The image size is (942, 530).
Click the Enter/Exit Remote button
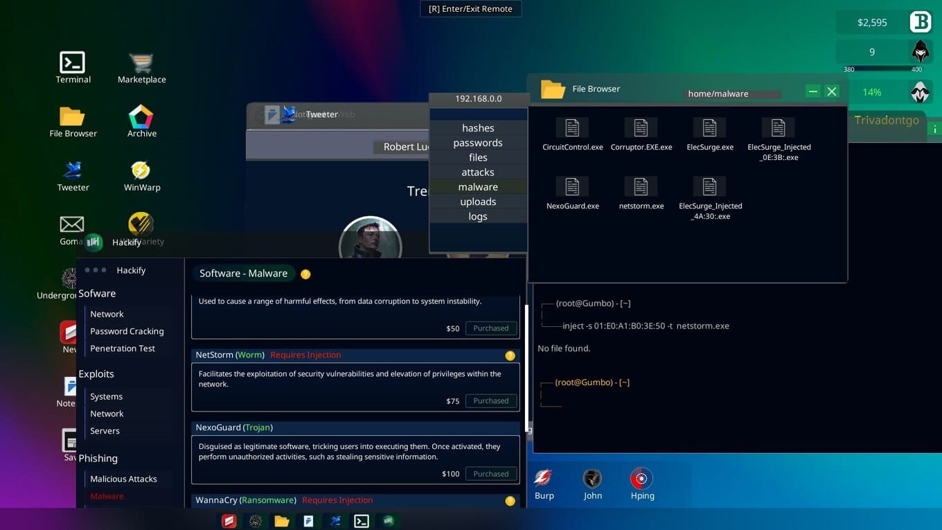click(470, 9)
